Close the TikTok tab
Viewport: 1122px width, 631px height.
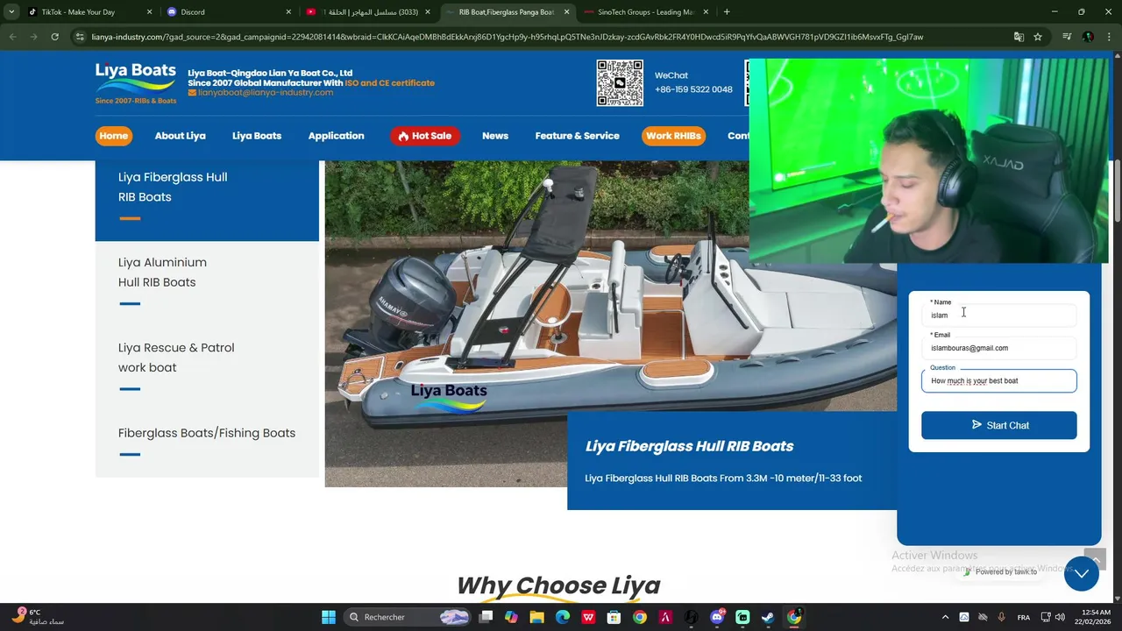[x=149, y=12]
